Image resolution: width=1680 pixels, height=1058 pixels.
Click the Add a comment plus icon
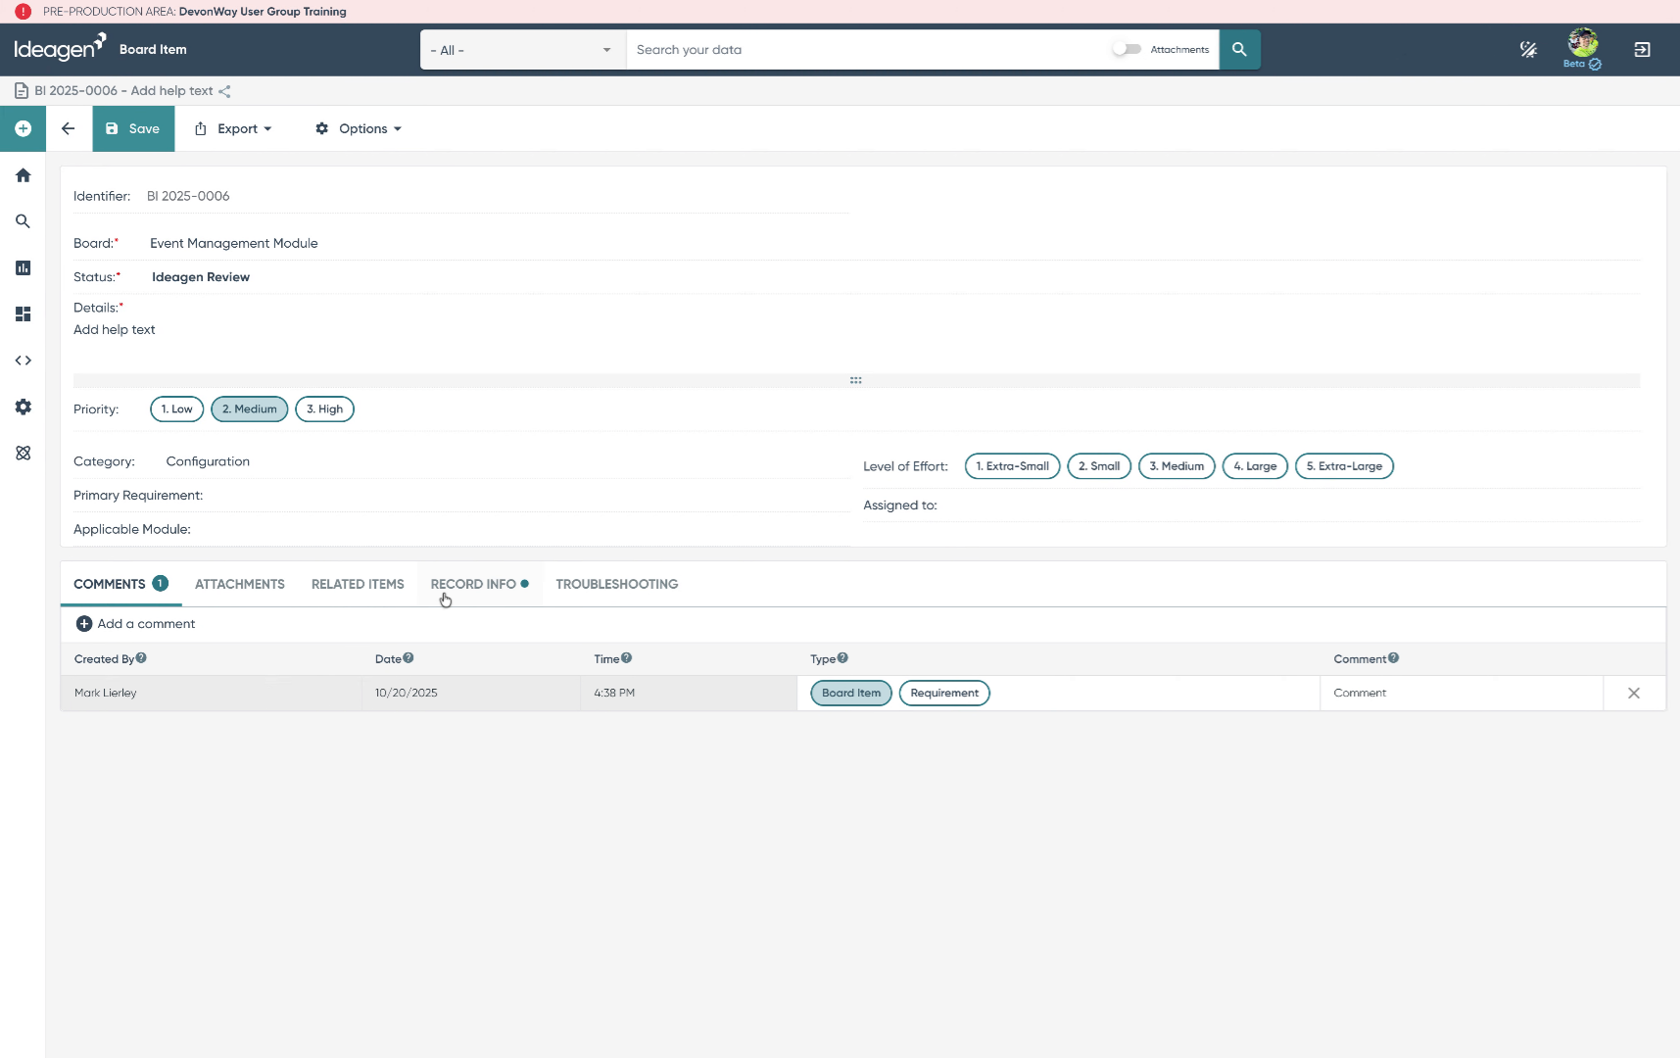84,624
